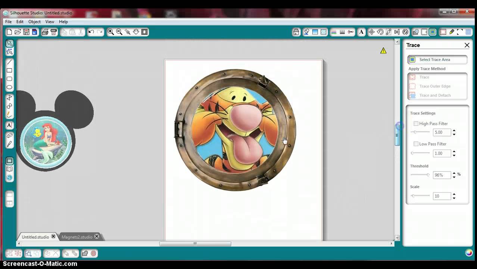Open the Help menu
This screenshot has height=269, width=477.
coord(63,22)
